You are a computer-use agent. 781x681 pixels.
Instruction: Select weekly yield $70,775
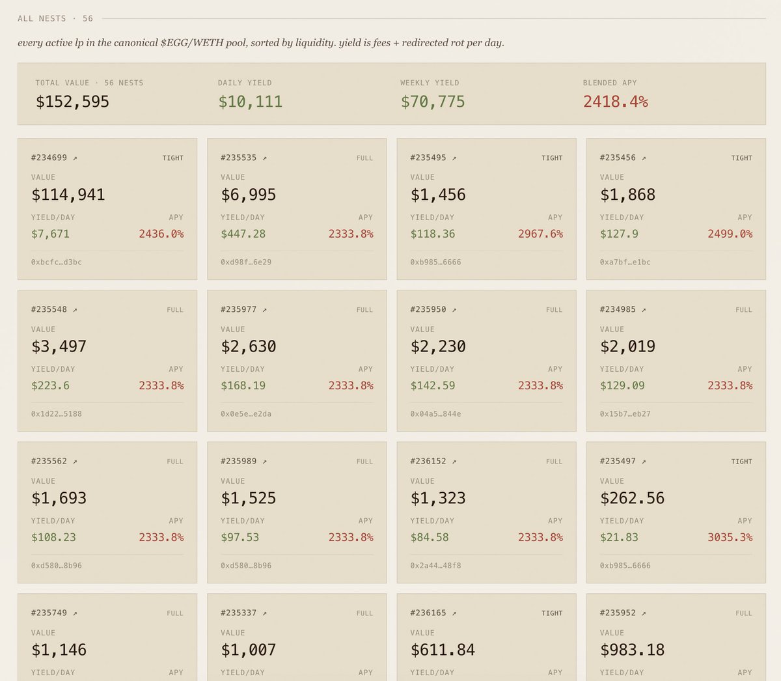(x=433, y=102)
